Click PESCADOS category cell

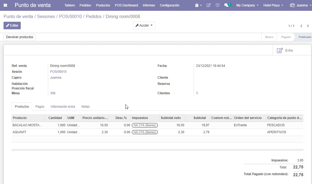[276, 125]
